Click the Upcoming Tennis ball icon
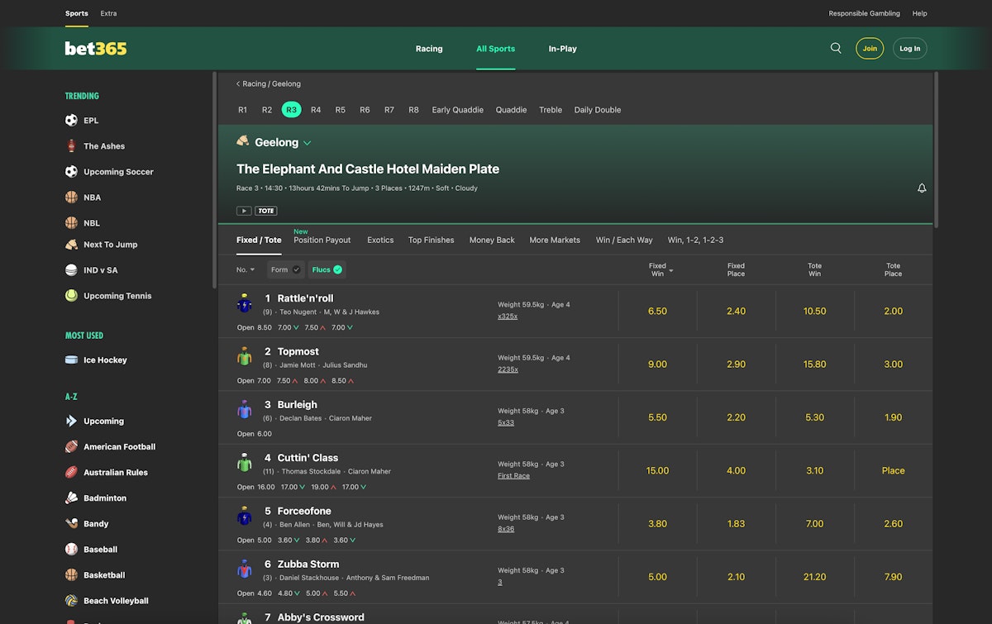Viewport: 992px width, 624px height. (71, 296)
